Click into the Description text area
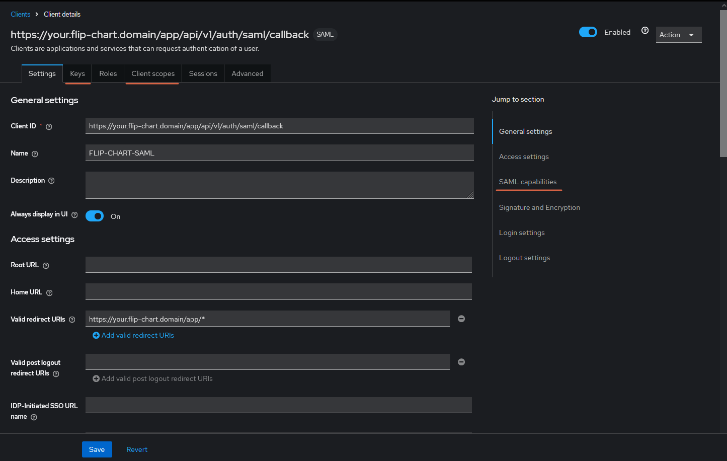 [280, 185]
